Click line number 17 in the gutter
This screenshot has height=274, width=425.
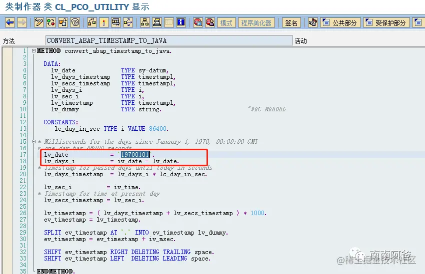pos(23,154)
